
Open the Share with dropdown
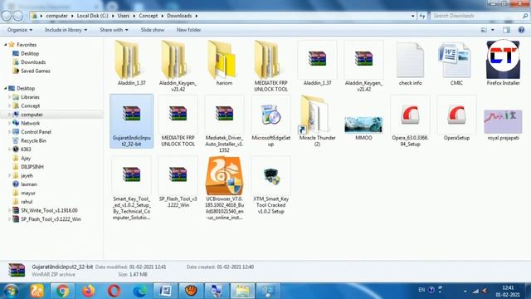[114, 30]
